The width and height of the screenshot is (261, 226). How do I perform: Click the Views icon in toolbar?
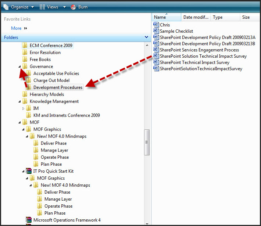tap(42, 7)
